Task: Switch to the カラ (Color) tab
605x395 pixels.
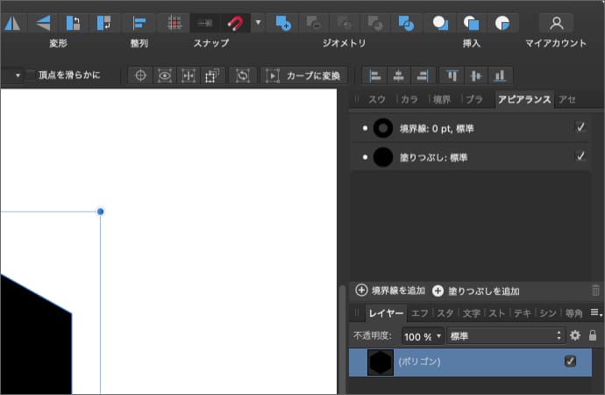Action: click(409, 99)
